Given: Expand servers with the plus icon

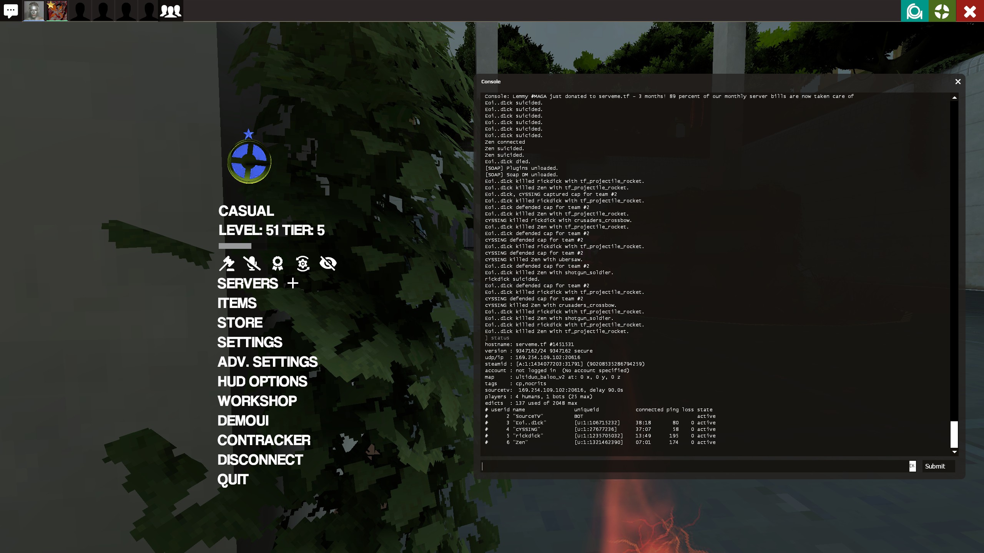Looking at the screenshot, I should [293, 283].
